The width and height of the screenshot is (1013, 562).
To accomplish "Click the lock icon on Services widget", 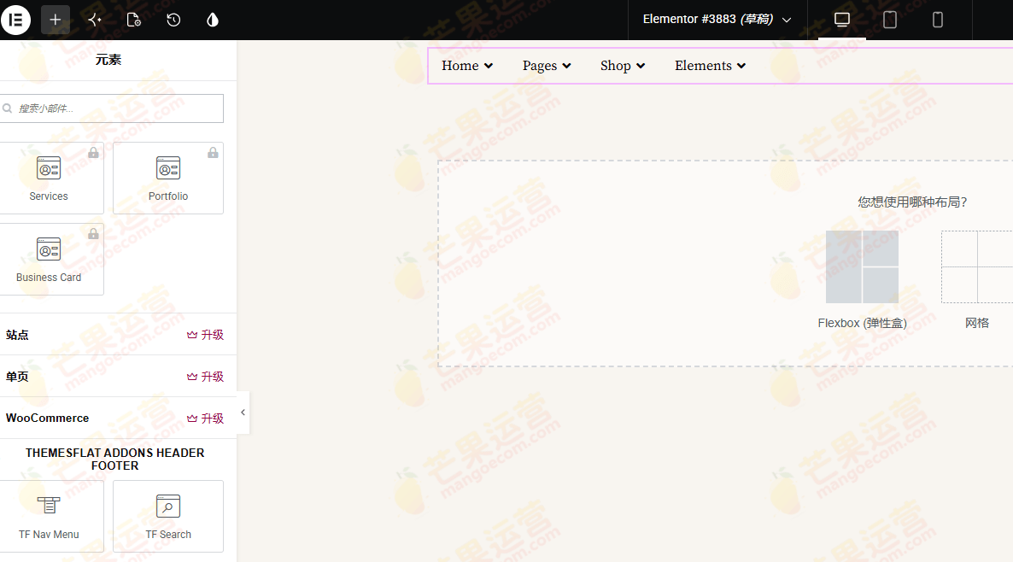I will tap(94, 152).
